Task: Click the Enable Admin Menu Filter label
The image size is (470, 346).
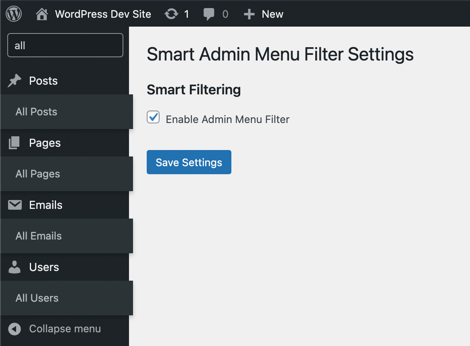Action: [x=227, y=119]
